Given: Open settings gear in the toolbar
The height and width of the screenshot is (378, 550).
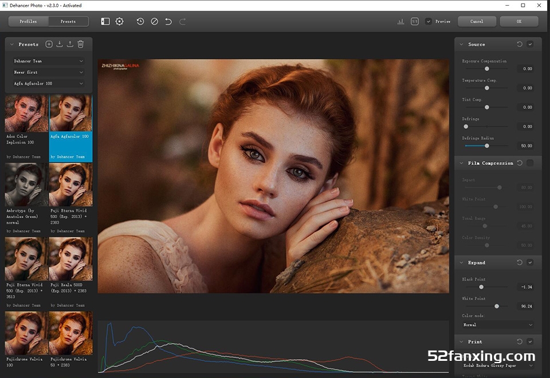Looking at the screenshot, I should [119, 21].
